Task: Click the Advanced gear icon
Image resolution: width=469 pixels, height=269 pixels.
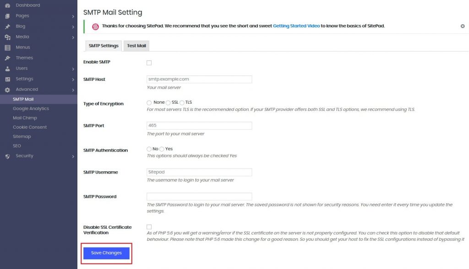Action: click(x=7, y=90)
